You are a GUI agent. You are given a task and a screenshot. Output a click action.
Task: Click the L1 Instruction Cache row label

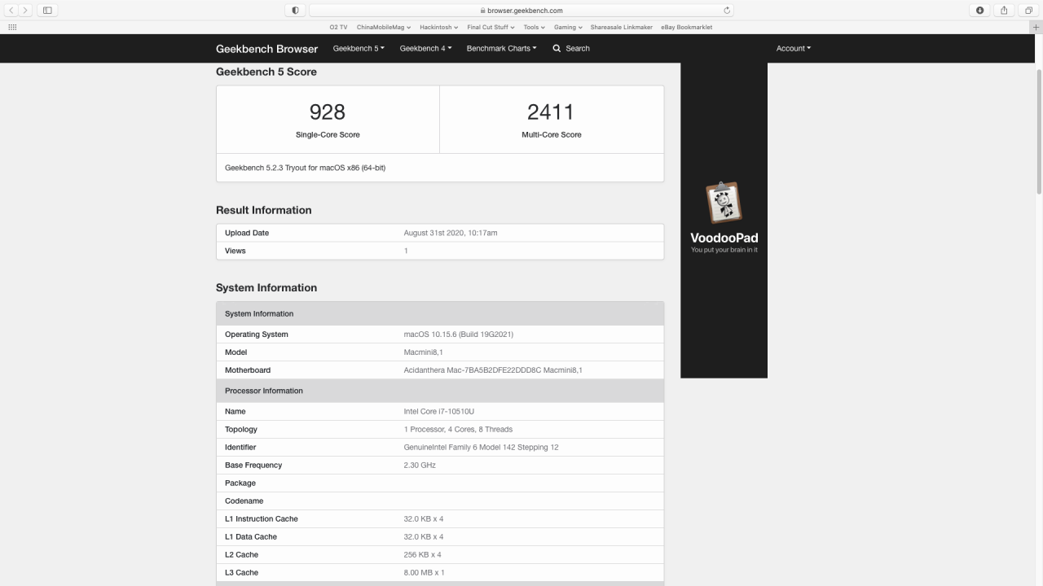[262, 519]
